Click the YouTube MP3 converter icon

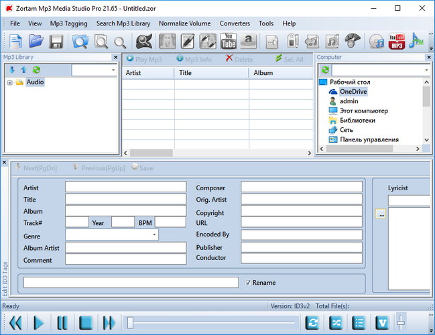click(x=397, y=42)
